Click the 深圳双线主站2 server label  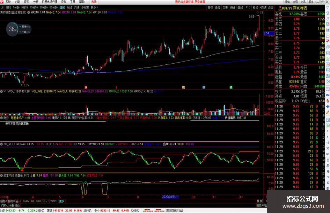pyautogui.click(x=175, y=211)
